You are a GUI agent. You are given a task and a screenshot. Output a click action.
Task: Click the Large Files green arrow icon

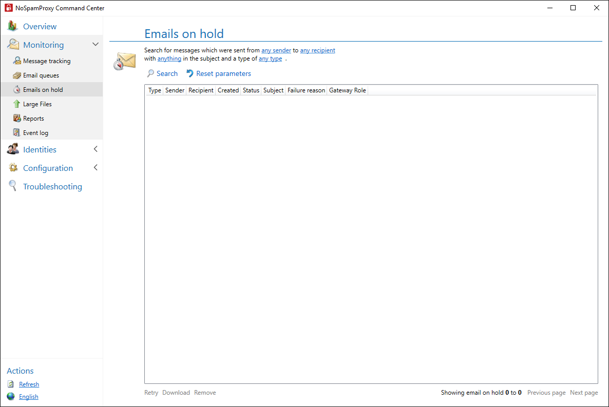pyautogui.click(x=17, y=104)
